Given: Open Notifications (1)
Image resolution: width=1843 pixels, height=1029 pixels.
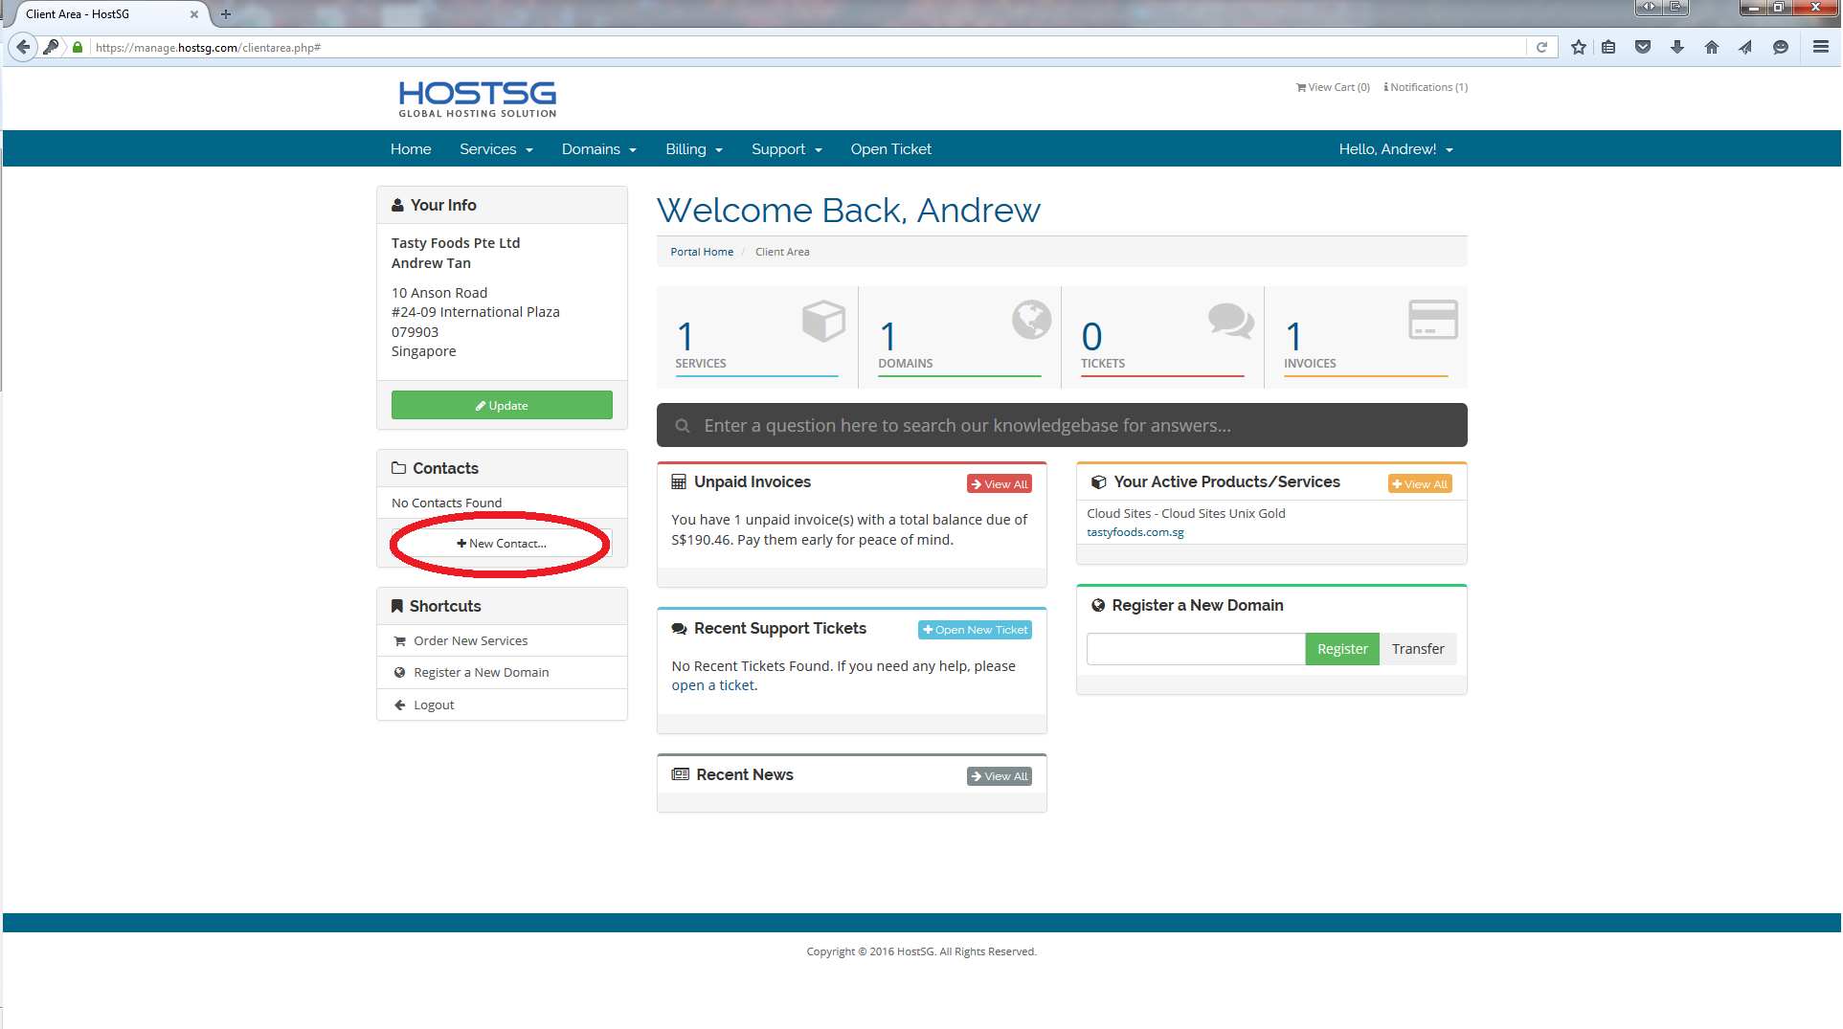Looking at the screenshot, I should [1426, 87].
